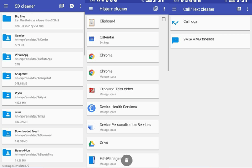Tap the Device Personalization Services icon
The width and height of the screenshot is (252, 168).
(91, 126)
